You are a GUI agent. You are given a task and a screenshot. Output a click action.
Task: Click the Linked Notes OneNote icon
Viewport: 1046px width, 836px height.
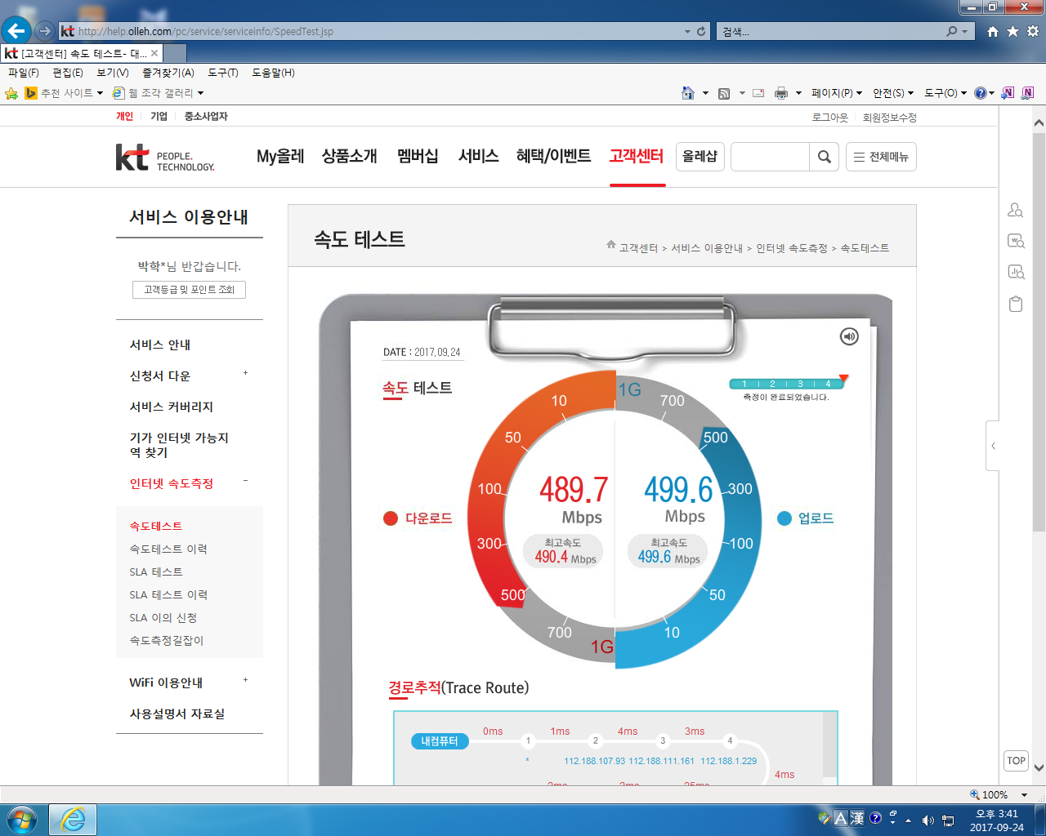[x=1027, y=93]
